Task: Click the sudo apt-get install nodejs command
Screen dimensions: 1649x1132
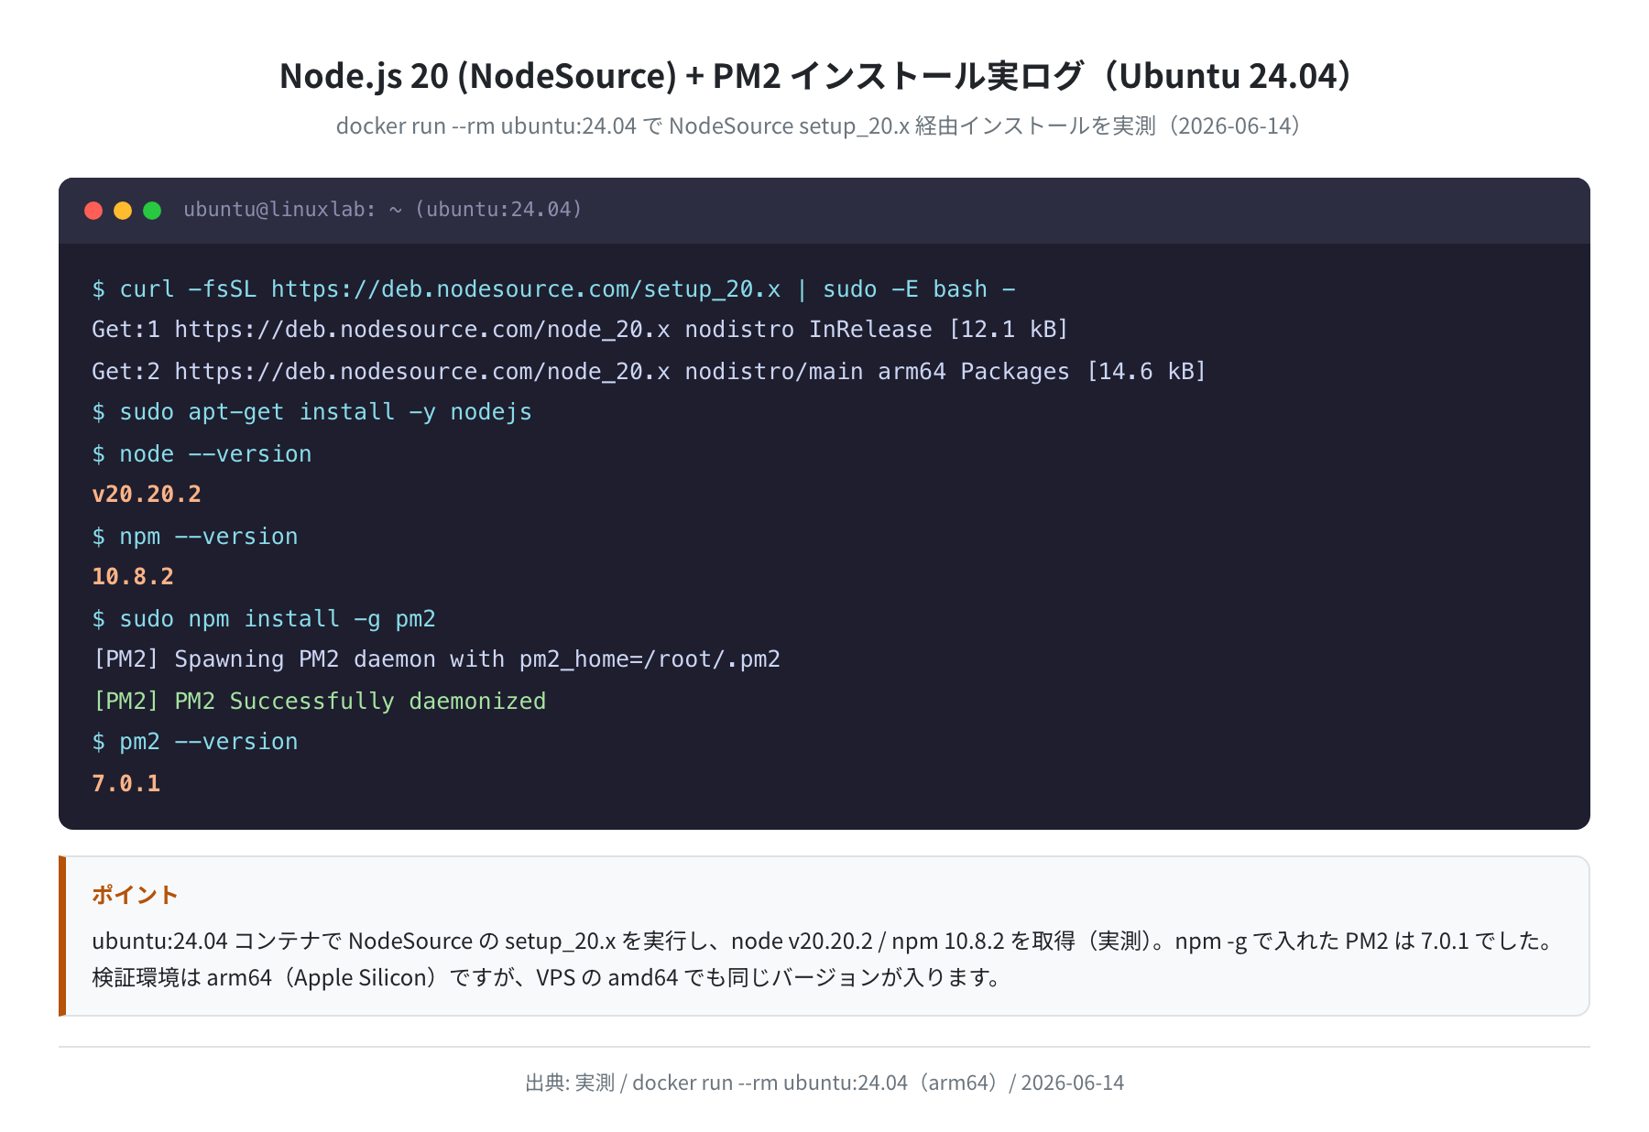Action: click(x=311, y=412)
